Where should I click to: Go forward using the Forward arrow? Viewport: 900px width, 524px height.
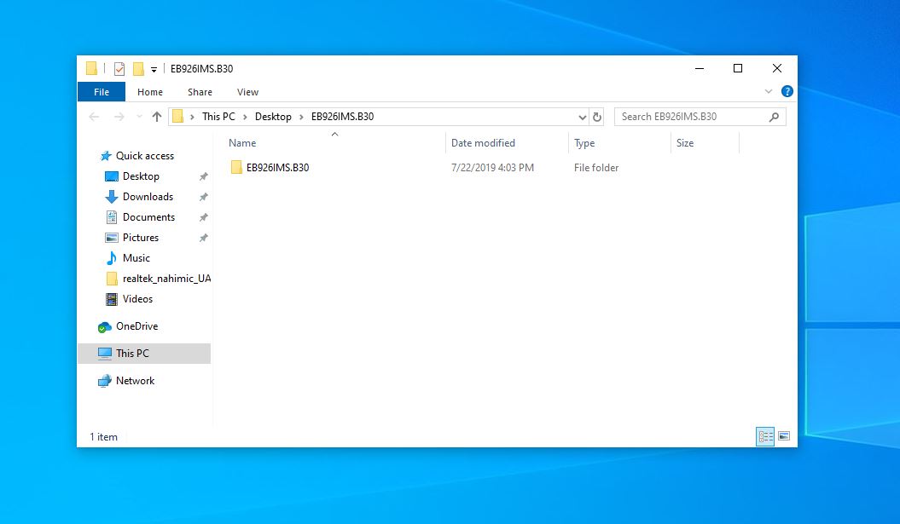(119, 117)
